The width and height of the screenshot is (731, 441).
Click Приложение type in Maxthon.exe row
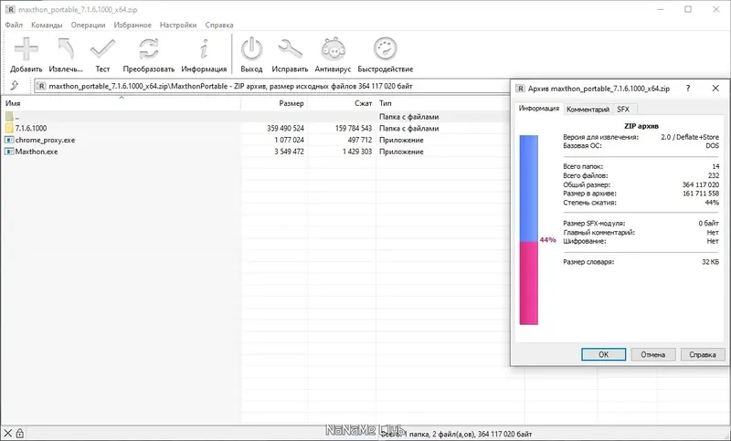tap(401, 152)
